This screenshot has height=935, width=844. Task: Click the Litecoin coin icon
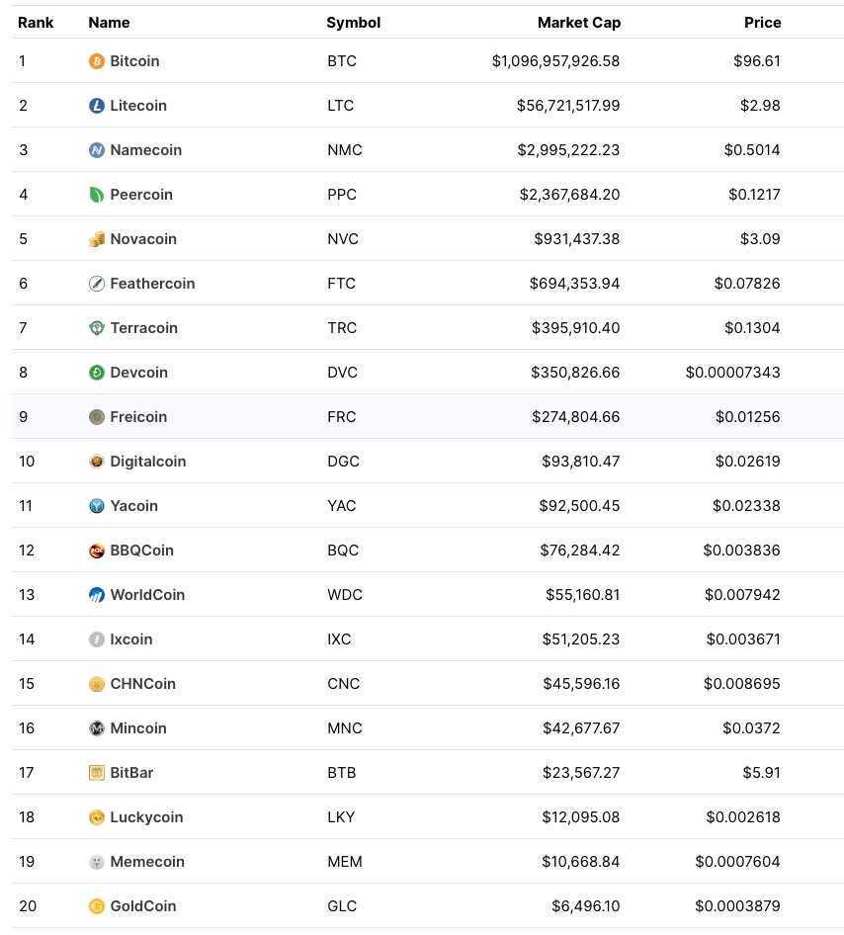coord(96,105)
